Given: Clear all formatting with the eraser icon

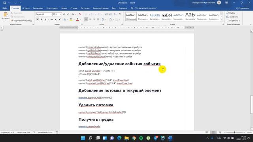Looking at the screenshot, I should click(80, 14).
